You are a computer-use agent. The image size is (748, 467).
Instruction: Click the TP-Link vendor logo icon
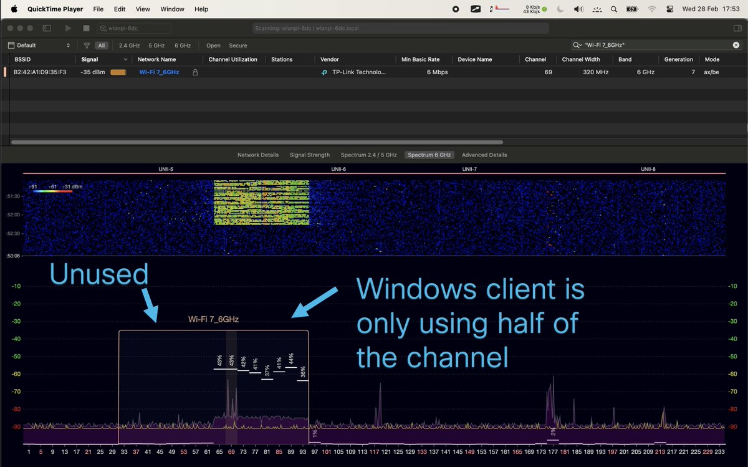click(x=324, y=72)
